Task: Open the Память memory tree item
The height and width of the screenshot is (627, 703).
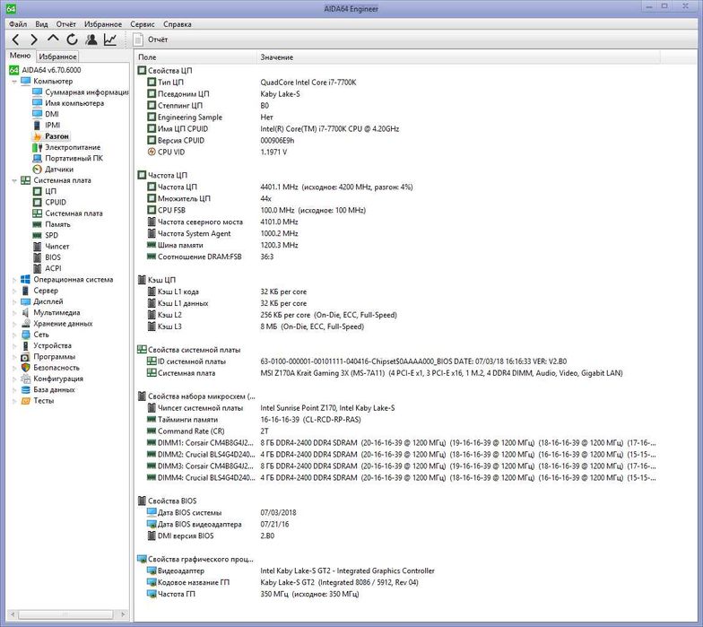Action: pyautogui.click(x=52, y=224)
